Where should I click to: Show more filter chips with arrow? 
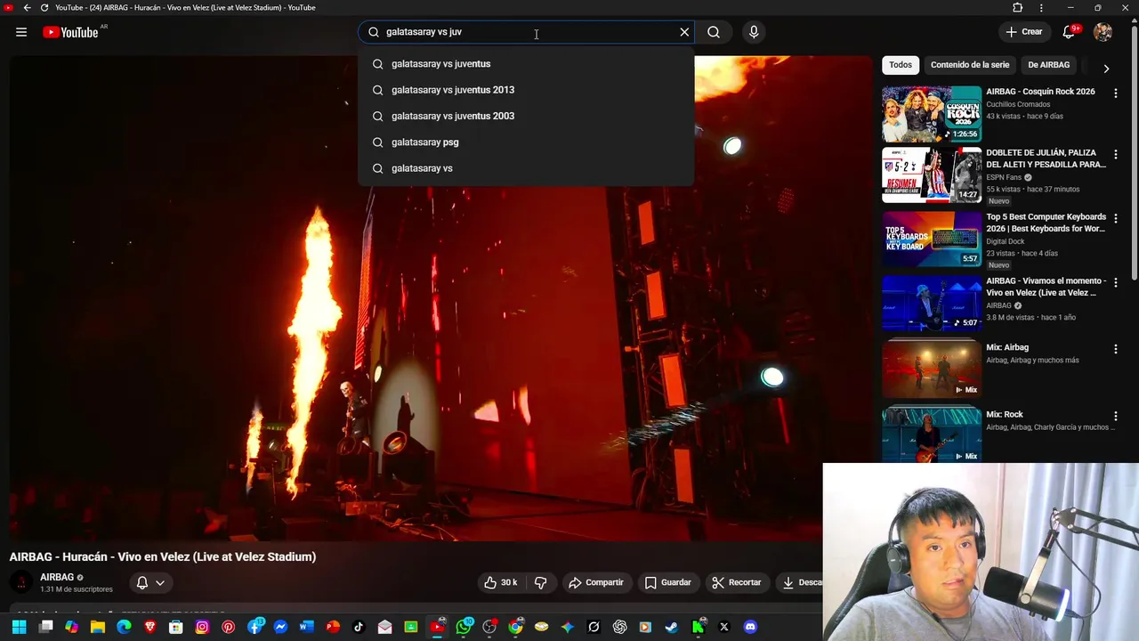click(1106, 69)
